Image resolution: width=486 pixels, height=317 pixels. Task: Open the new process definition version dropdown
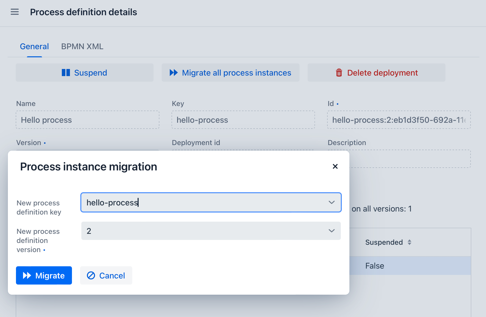click(x=331, y=231)
